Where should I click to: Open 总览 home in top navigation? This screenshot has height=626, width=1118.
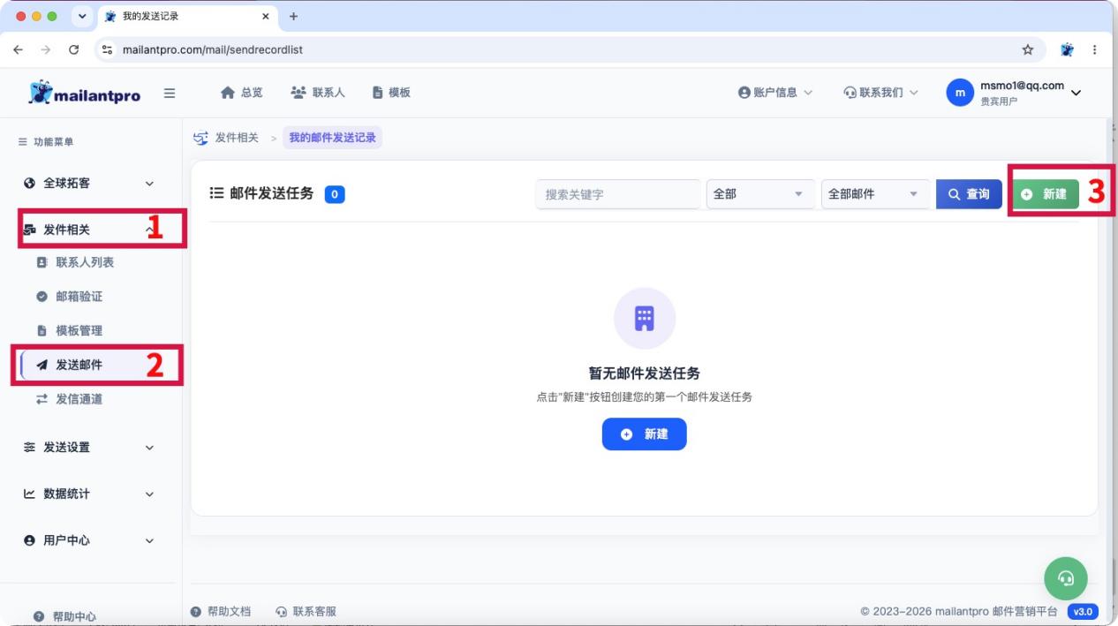click(x=242, y=93)
